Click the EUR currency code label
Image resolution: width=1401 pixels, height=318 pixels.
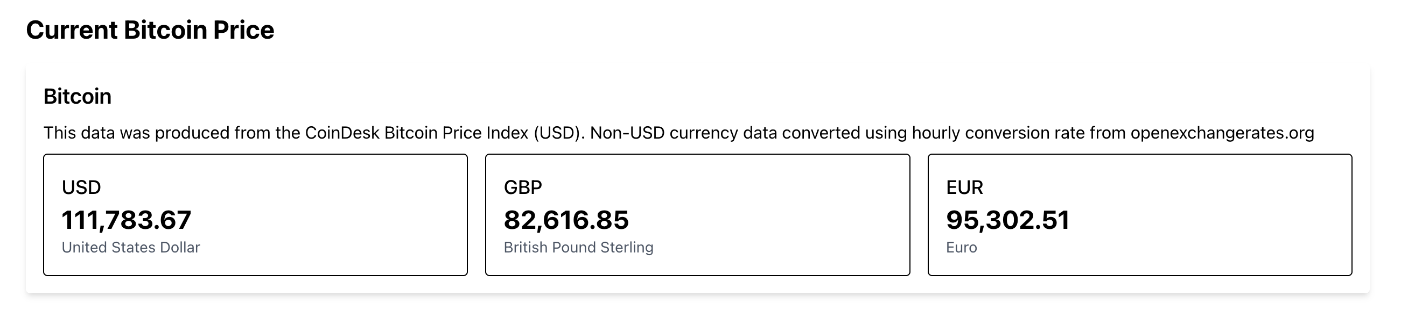[x=964, y=187]
